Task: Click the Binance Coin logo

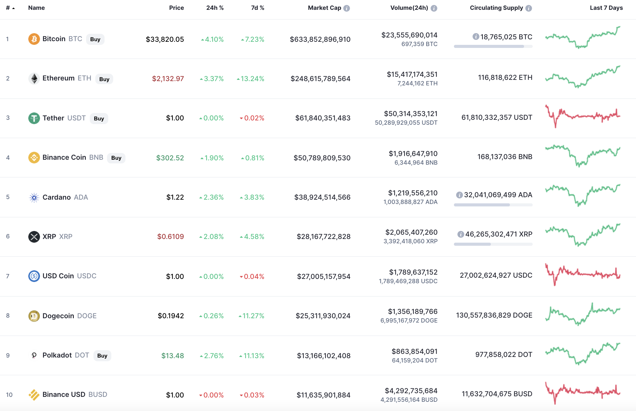Action: (34, 158)
